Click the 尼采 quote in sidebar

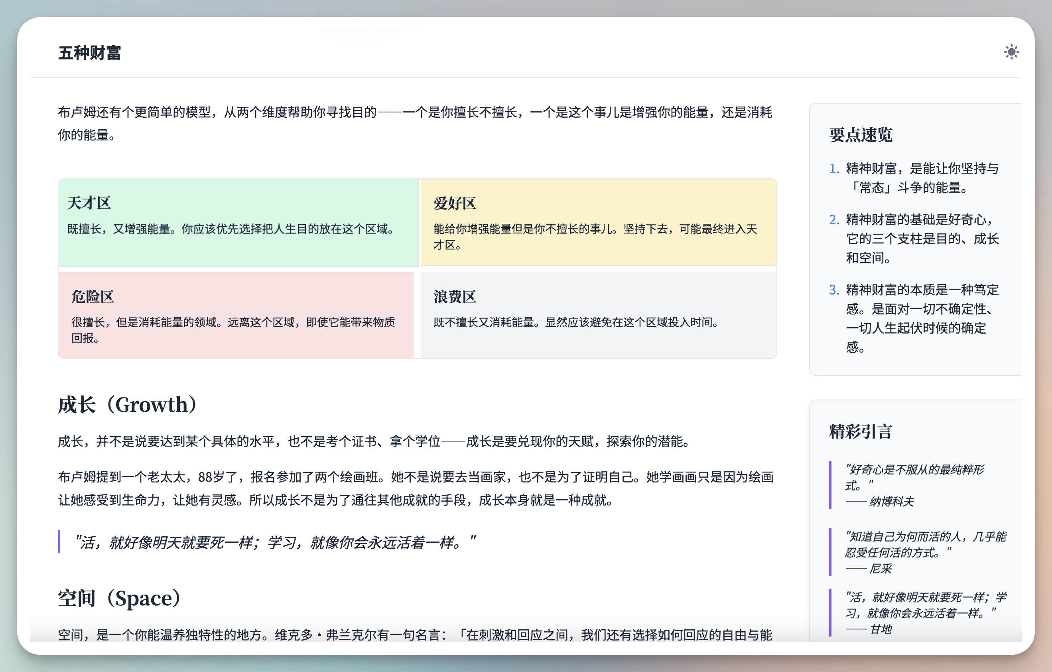coord(918,552)
